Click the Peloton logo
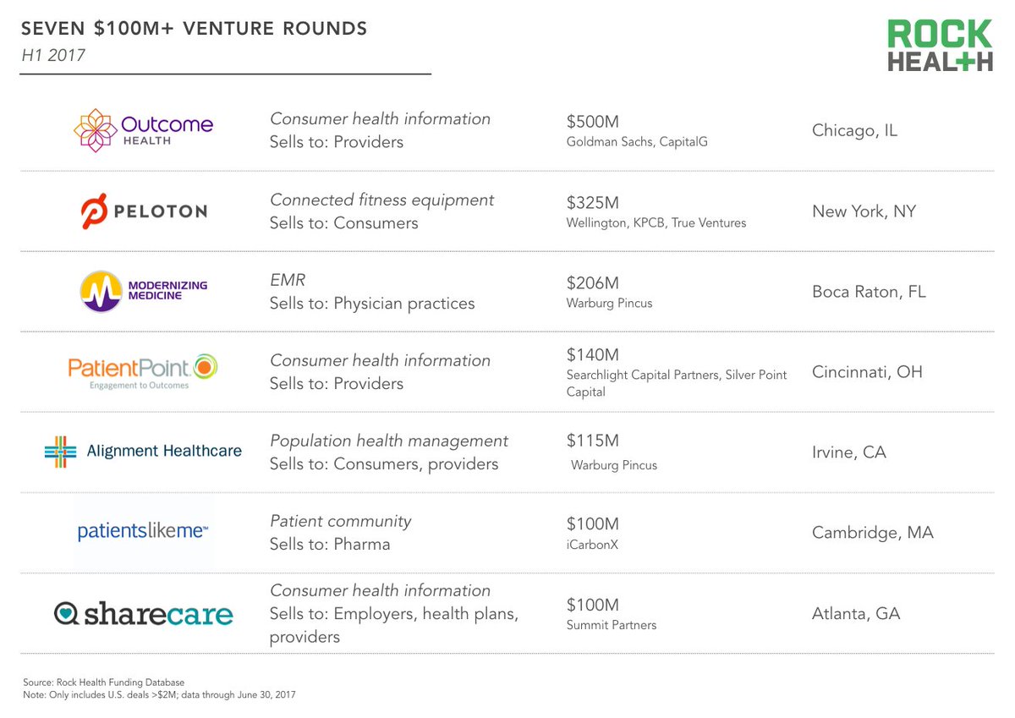The height and width of the screenshot is (718, 1015). (x=142, y=211)
